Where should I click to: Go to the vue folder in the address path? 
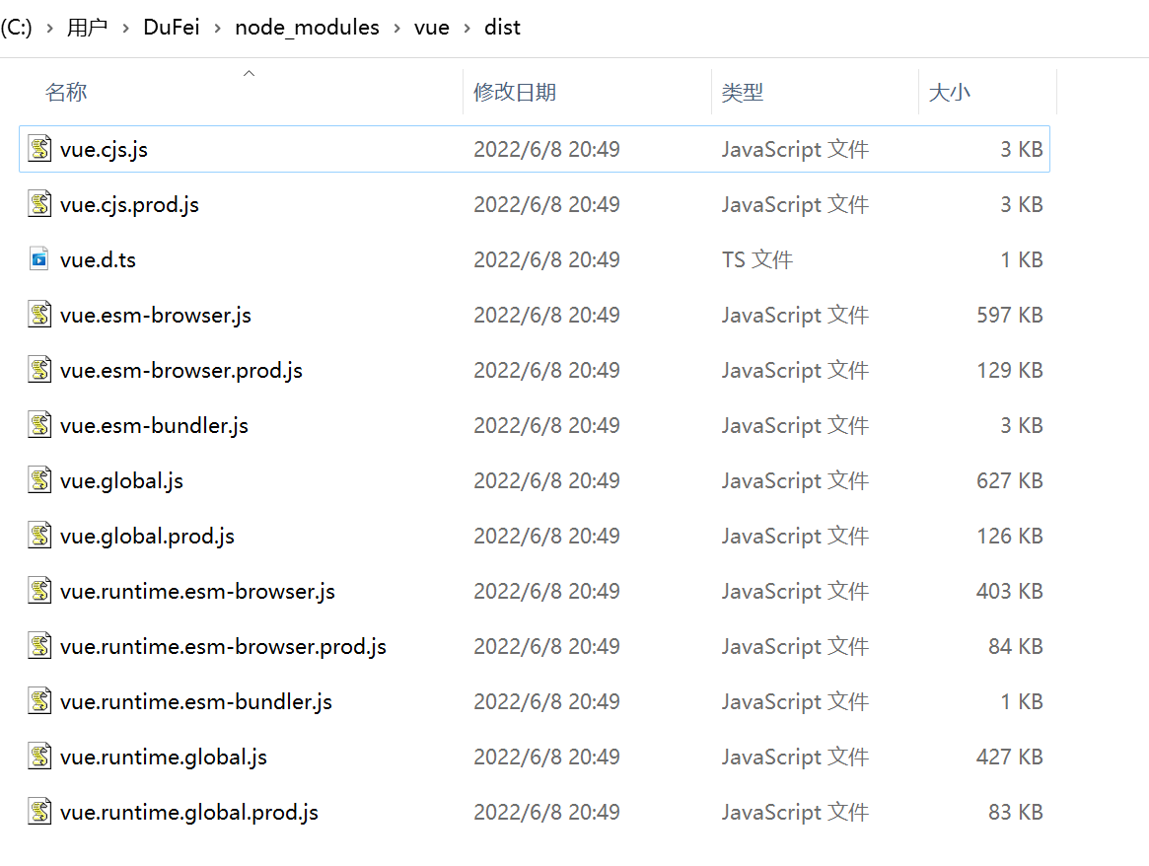pyautogui.click(x=432, y=28)
